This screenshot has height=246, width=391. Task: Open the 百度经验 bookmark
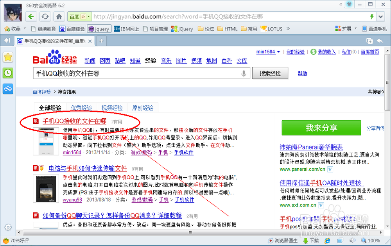click(72, 29)
